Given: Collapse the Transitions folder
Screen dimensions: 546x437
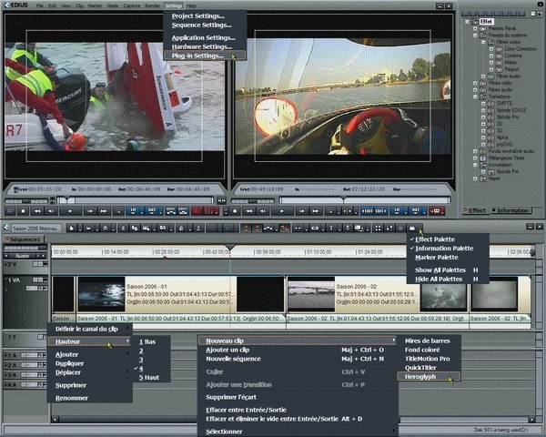Looking at the screenshot, I should tap(475, 97).
